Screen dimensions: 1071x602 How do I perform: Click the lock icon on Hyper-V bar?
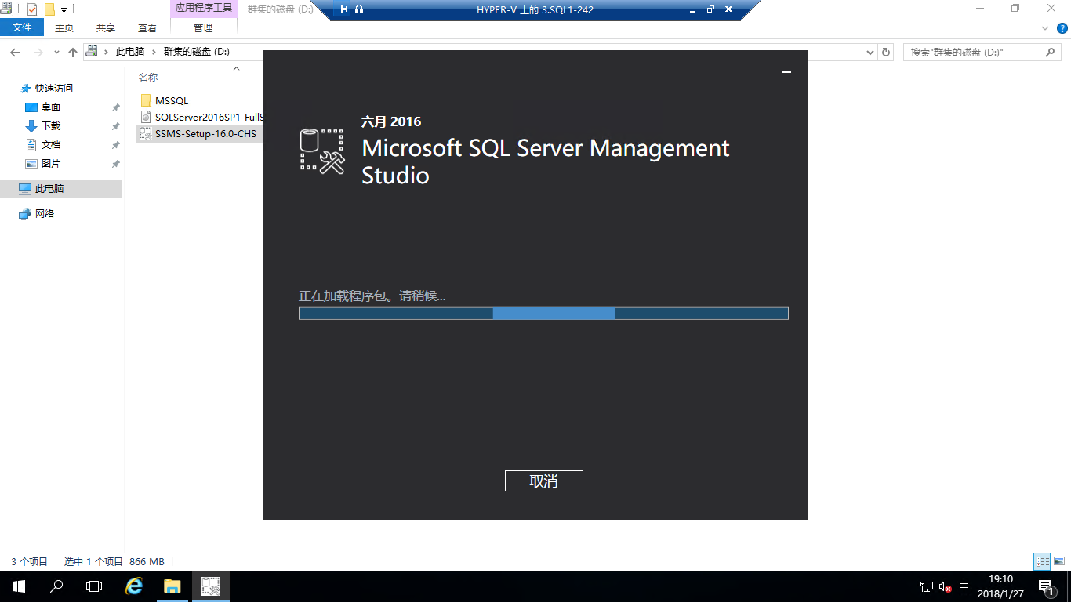(x=359, y=9)
